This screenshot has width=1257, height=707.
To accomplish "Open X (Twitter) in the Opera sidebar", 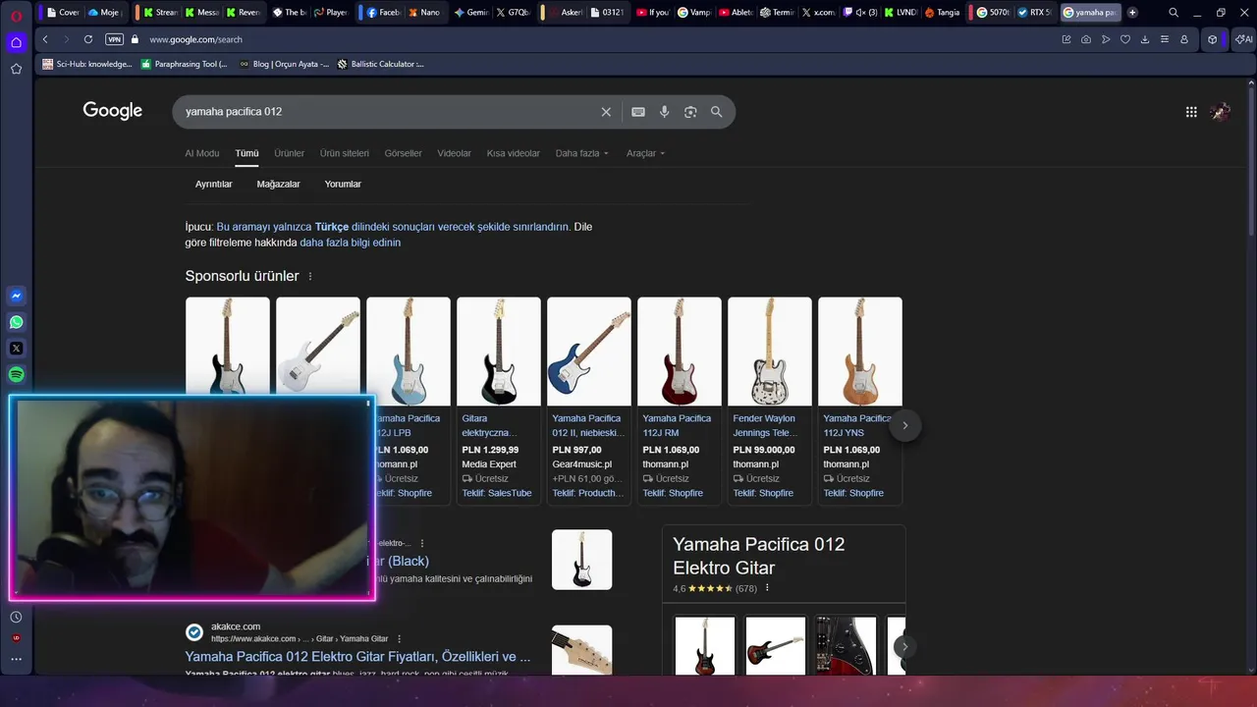I will pos(16,349).
